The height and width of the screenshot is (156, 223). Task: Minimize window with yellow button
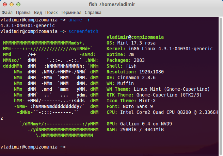pyautogui.click(x=12, y=4)
